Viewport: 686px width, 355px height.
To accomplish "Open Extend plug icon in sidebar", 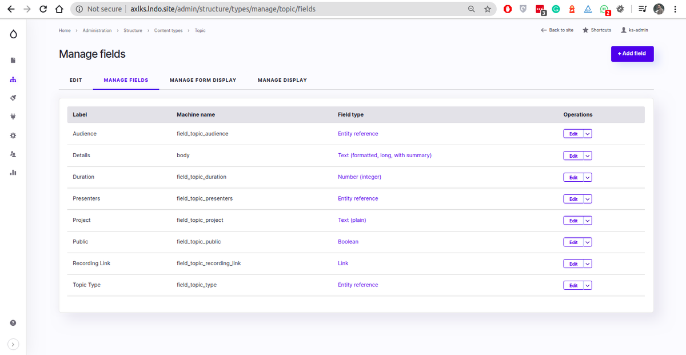I will point(13,117).
